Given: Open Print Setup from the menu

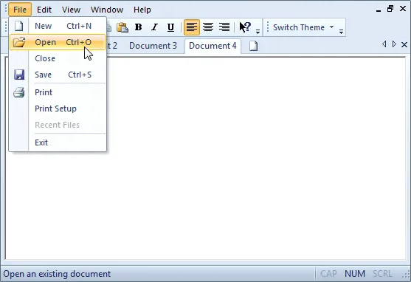Looking at the screenshot, I should (x=58, y=109).
